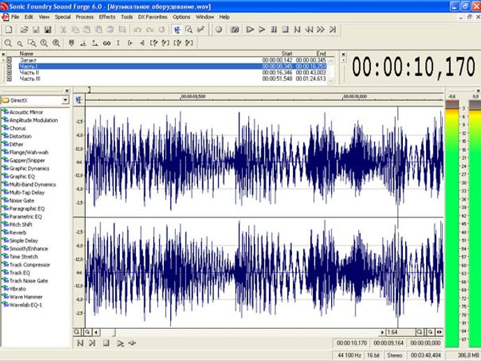This screenshot has height=361, width=481.
Task: Select the Edit tool in the toolbar
Action: tap(177, 30)
